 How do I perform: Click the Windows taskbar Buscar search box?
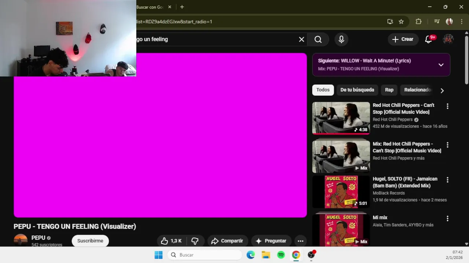204,255
